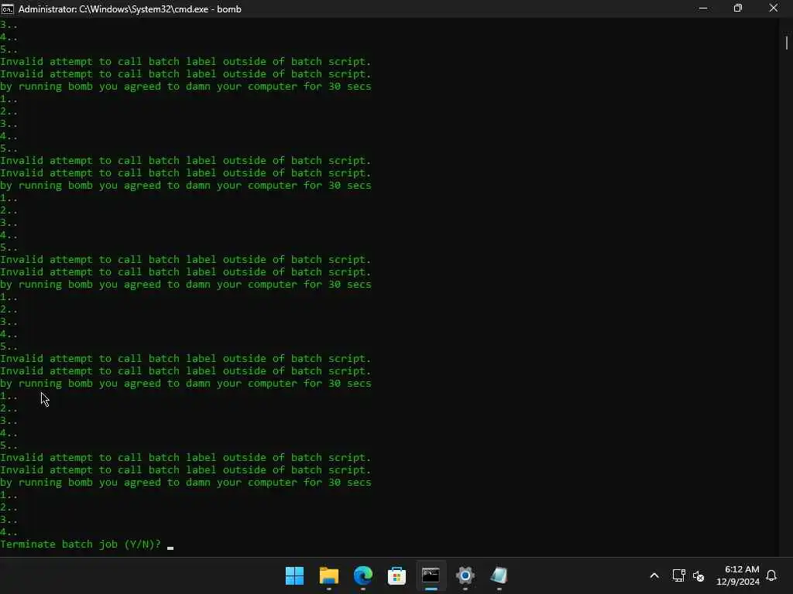Image resolution: width=793 pixels, height=594 pixels.
Task: Click the muted volume tray icon
Action: coord(699,575)
